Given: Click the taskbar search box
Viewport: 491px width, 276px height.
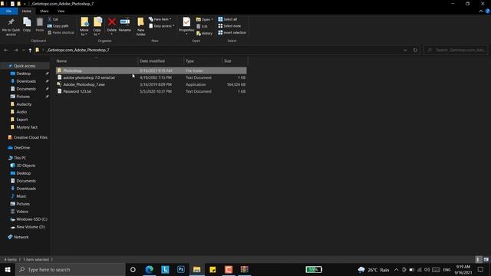Looking at the screenshot, I should 70,269.
